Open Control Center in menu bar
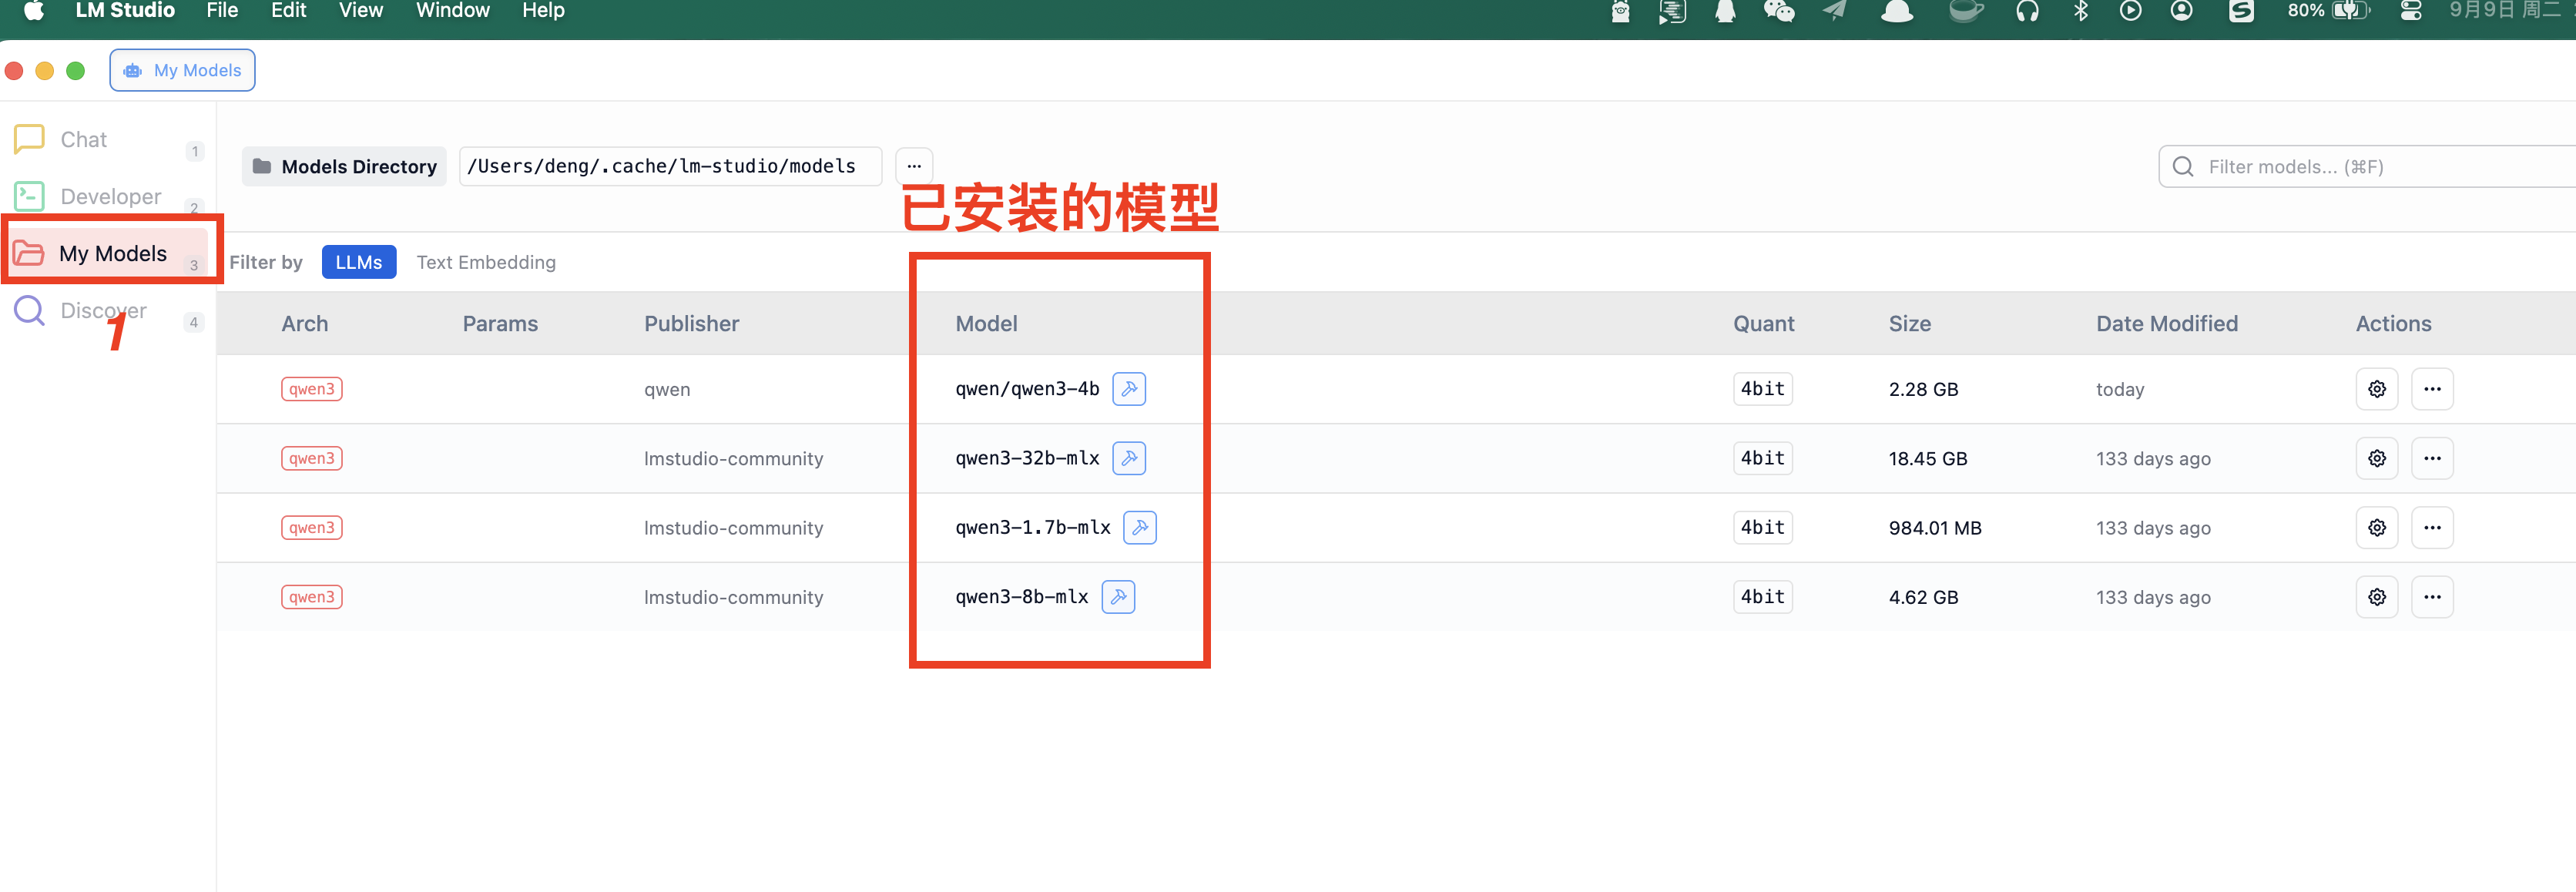 (x=2411, y=11)
